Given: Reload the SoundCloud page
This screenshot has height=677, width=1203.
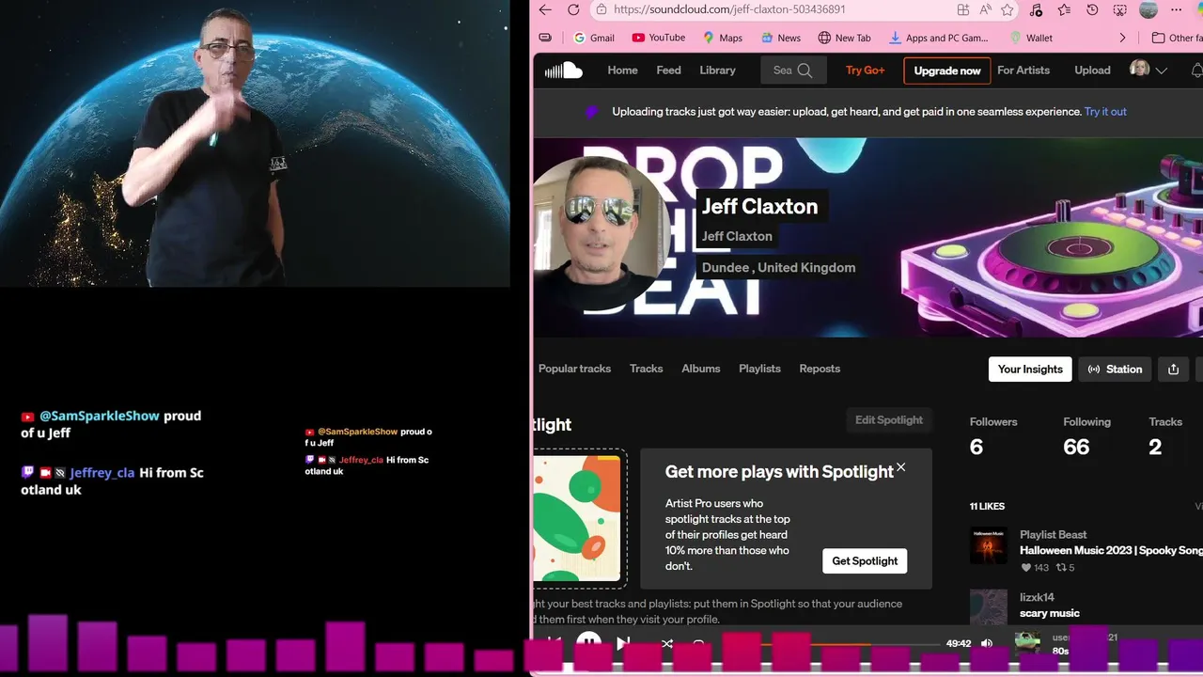Looking at the screenshot, I should coord(573,9).
